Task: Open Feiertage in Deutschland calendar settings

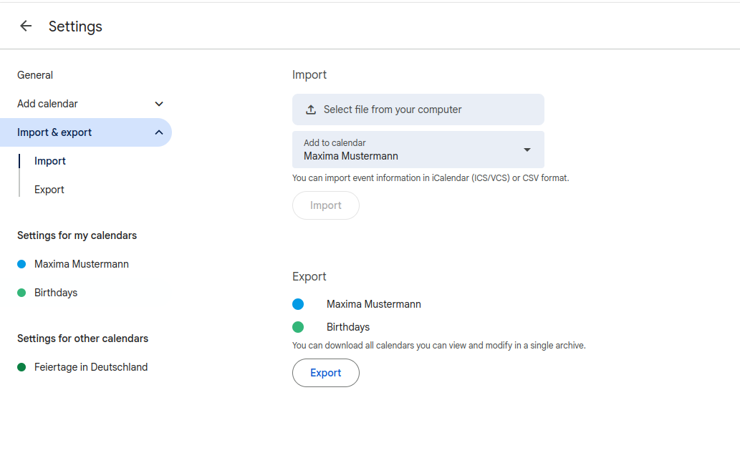Action: click(x=91, y=367)
